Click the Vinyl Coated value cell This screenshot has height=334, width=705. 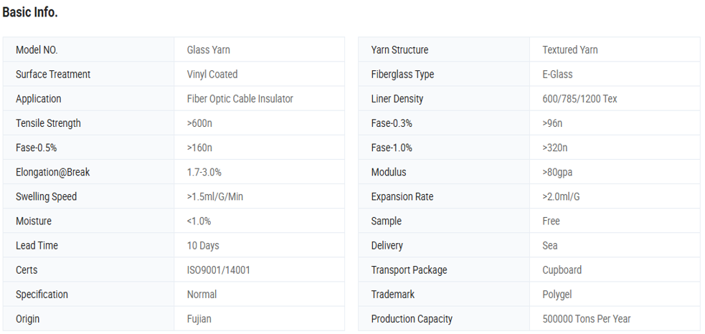[212, 74]
